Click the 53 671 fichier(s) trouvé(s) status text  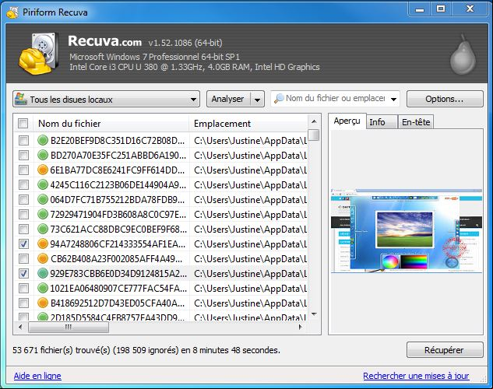[x=146, y=350]
